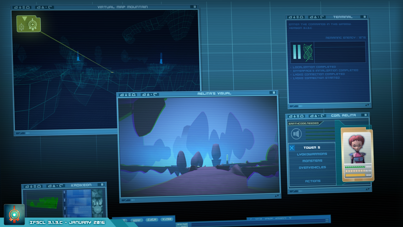403x227 pixels.
Task: Click the Remaining Energy readout in Terminal
Action: point(345,38)
